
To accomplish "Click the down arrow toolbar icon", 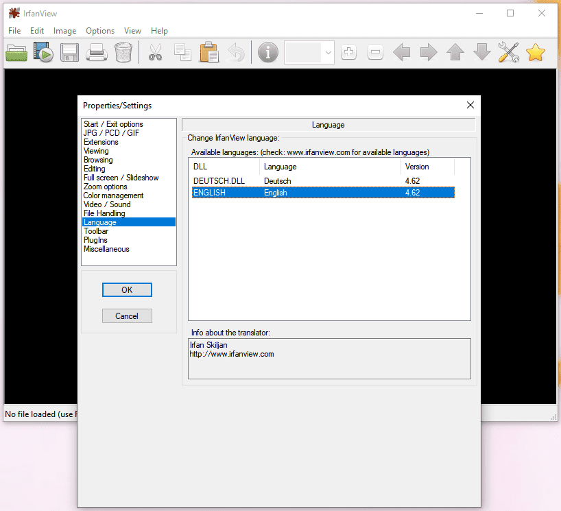I will (x=482, y=52).
